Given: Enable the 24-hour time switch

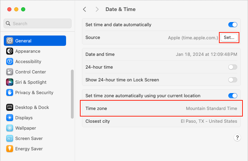Looking at the screenshot, I should tap(232, 67).
